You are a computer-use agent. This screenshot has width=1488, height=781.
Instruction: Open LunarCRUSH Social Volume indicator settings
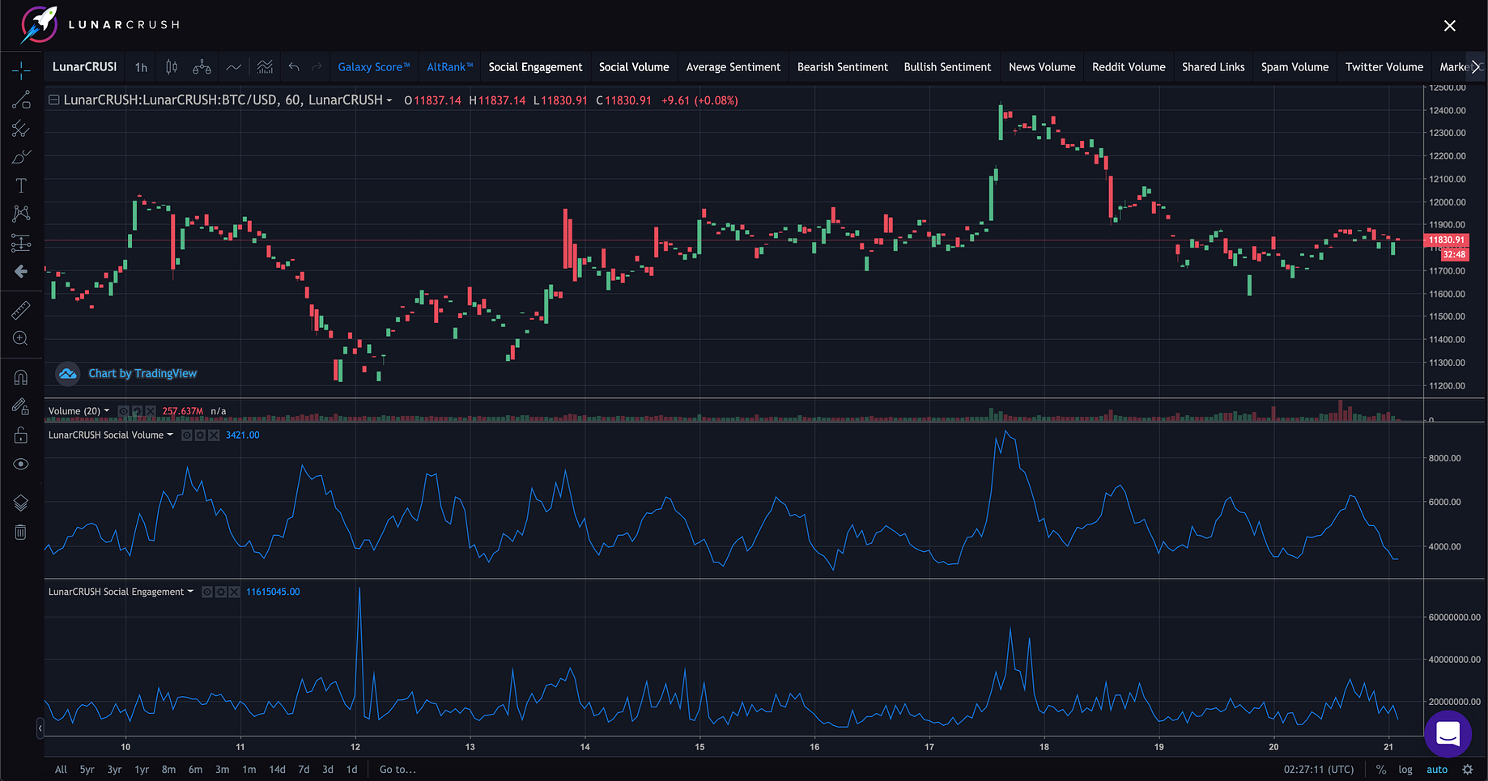pyautogui.click(x=200, y=435)
